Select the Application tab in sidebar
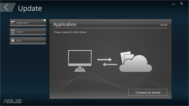This screenshot has width=189, height=106. [x=28, y=23]
